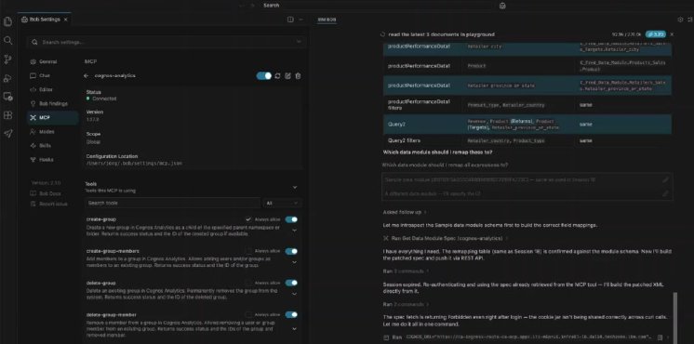694x344 pixels.
Task: Expand delete-group-member tool details
Action: tap(294, 328)
